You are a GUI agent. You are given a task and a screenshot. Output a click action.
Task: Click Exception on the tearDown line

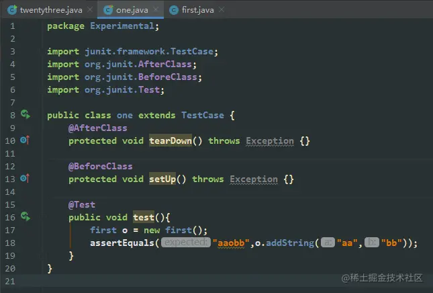270,140
